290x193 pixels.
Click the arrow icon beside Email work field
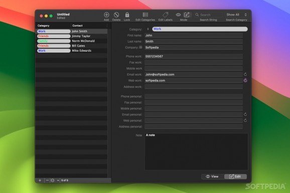coord(245,74)
